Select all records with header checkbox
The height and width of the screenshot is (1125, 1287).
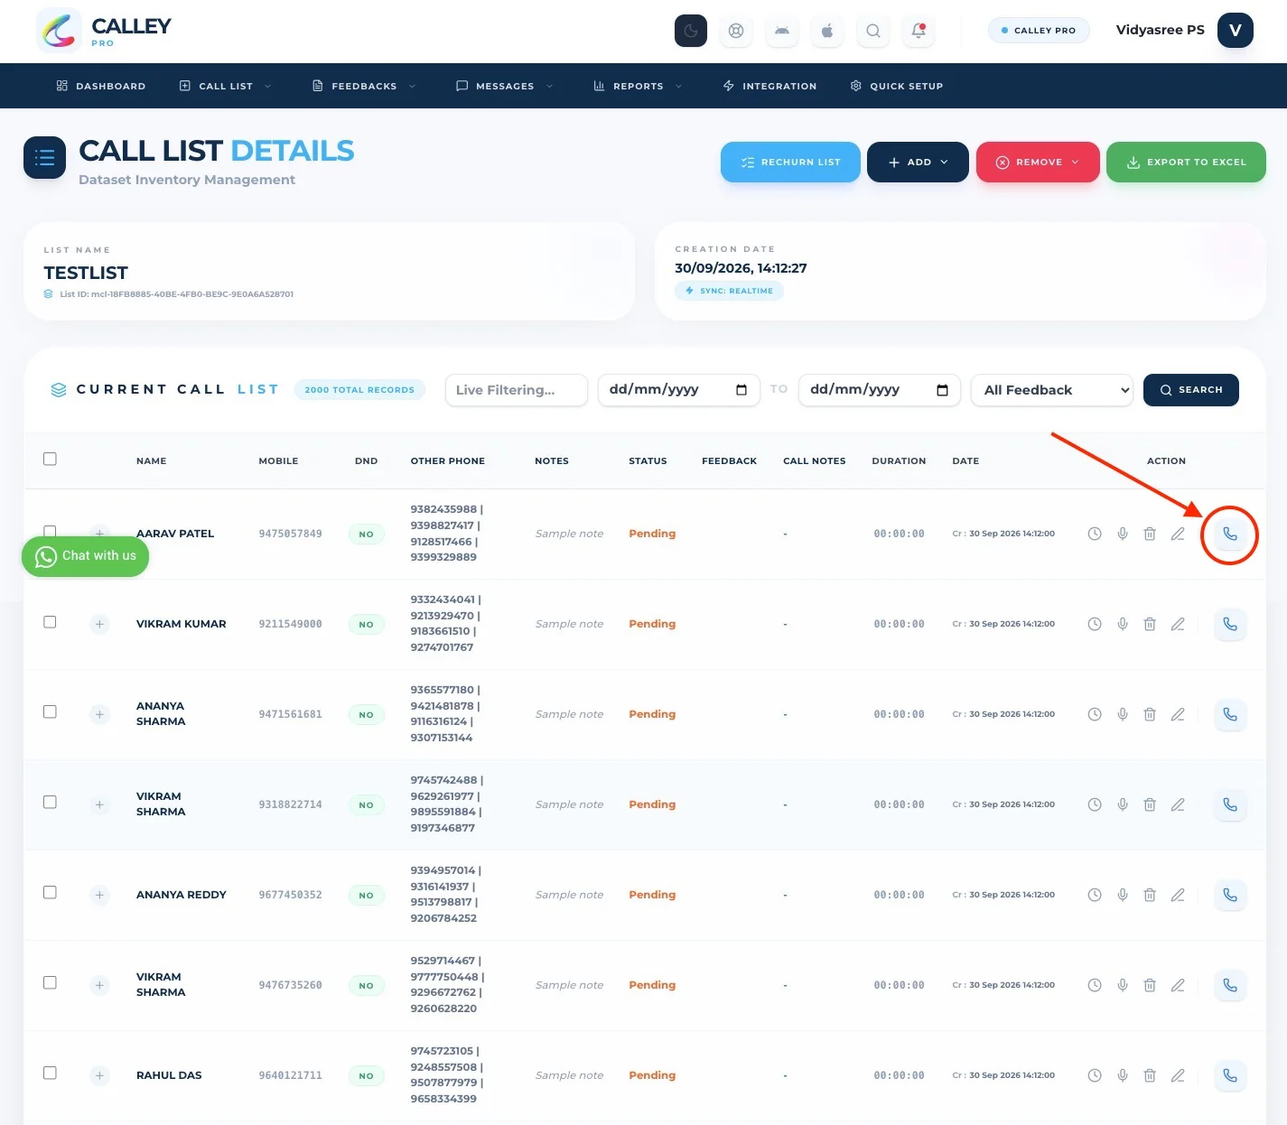50,459
